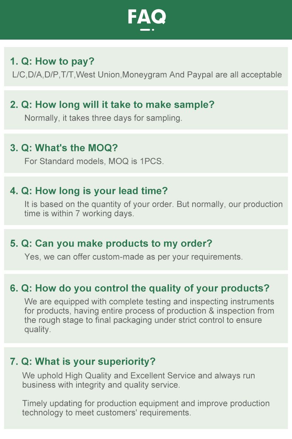The image size is (292, 439).
Task: Click the small dot beside FAQ underline
Action: point(153,30)
